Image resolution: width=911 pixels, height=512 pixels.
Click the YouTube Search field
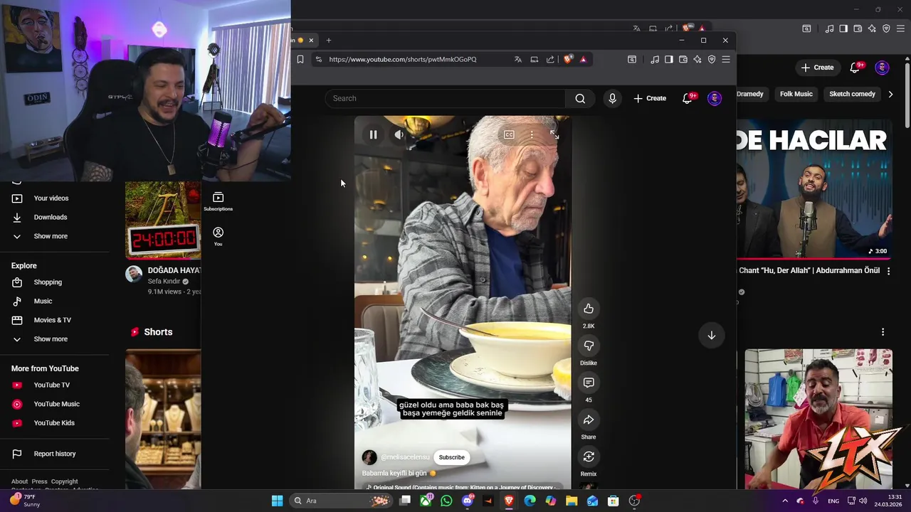coord(446,98)
